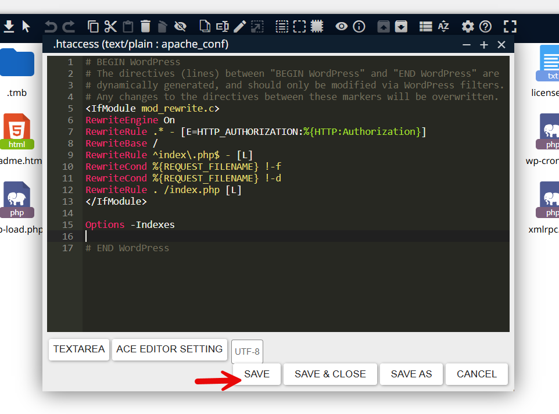The height and width of the screenshot is (414, 559).
Task: Select the Rename tool icon
Action: tap(222, 26)
